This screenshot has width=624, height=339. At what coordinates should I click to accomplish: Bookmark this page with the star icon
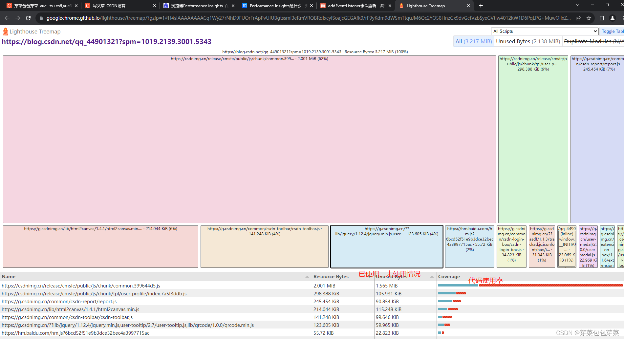click(589, 18)
